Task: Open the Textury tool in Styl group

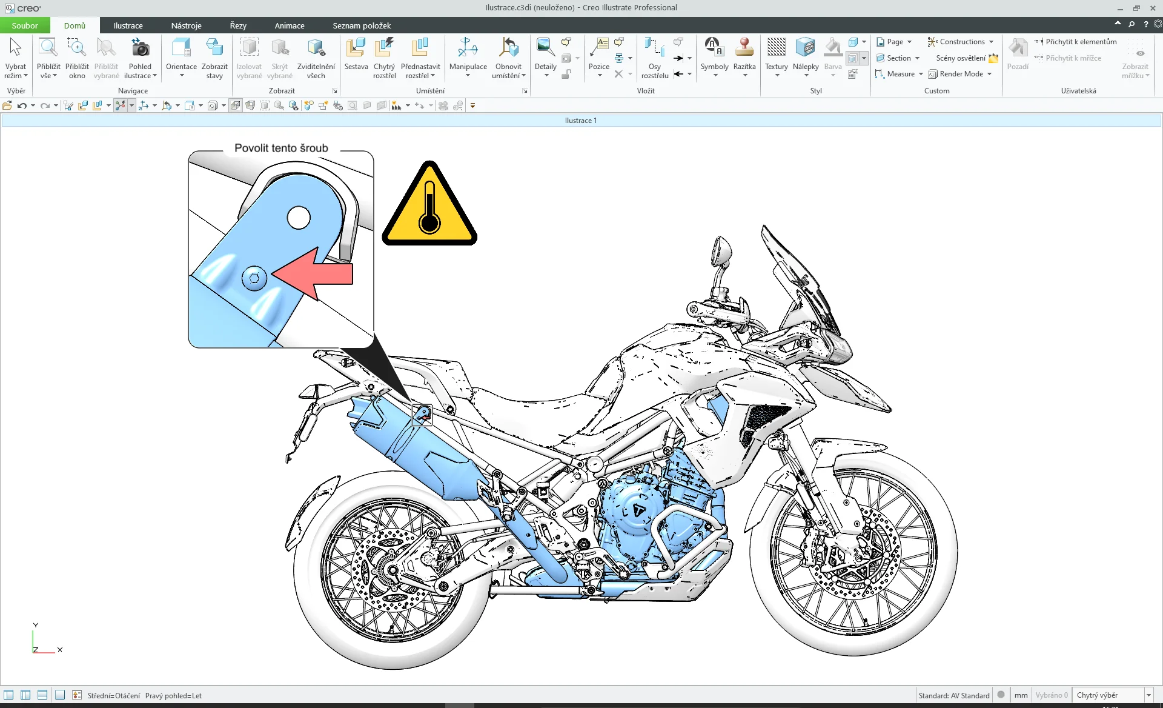Action: (776, 58)
